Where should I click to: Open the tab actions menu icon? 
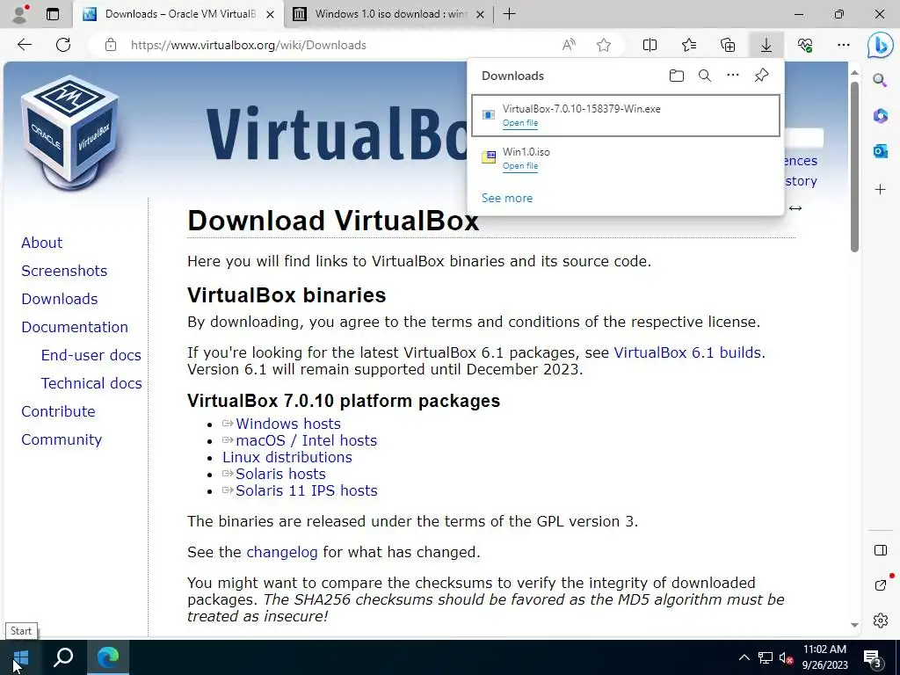point(53,14)
